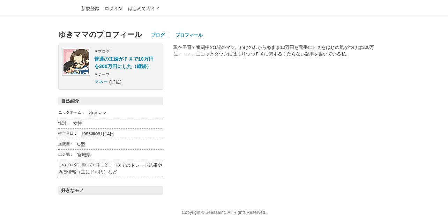Image resolution: width=448 pixels, height=224 pixels.
Task: Click the ▼ブログ label
Action: (102, 51)
